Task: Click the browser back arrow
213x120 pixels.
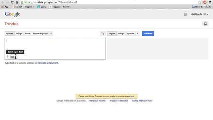Action: (3, 2)
